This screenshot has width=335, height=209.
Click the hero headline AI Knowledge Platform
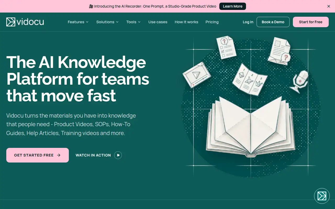[x=78, y=79]
